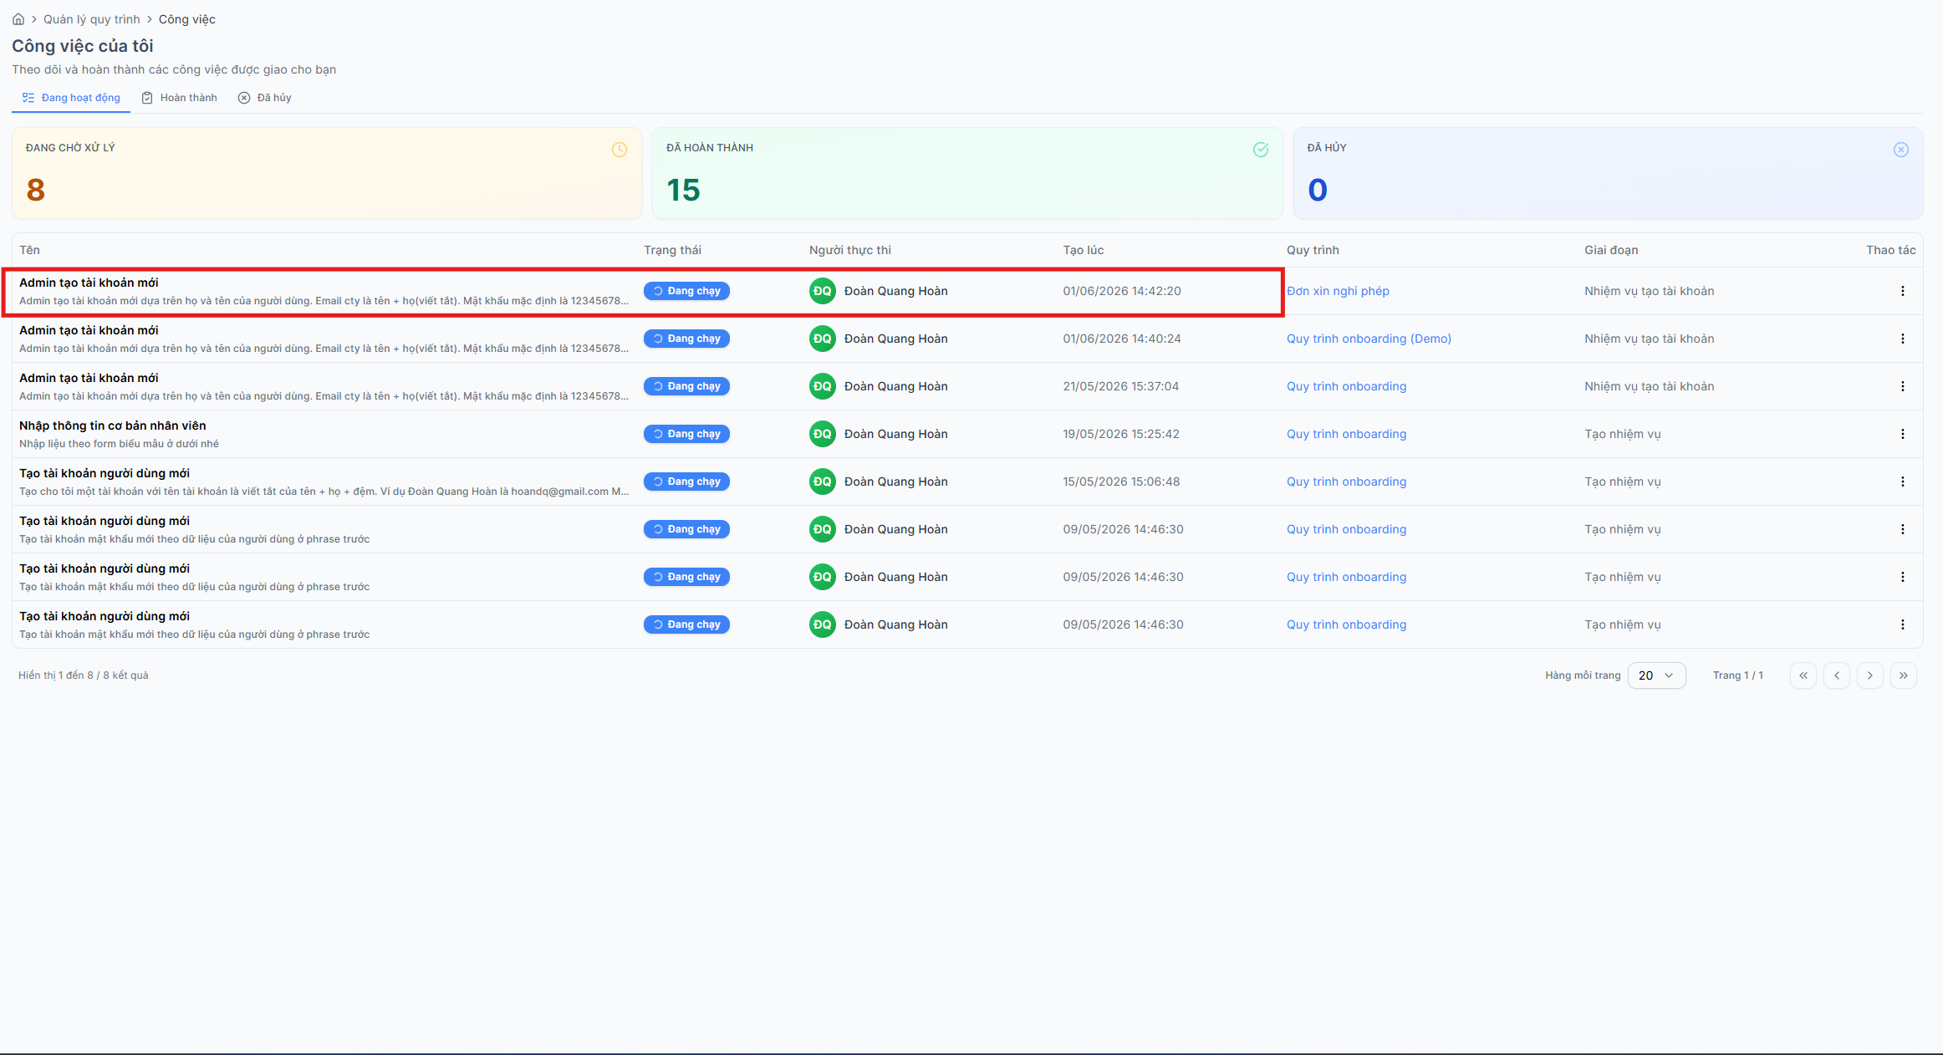Open Quy trình onboarding link dated 21/05/2026
1943x1055 pixels.
(1346, 386)
